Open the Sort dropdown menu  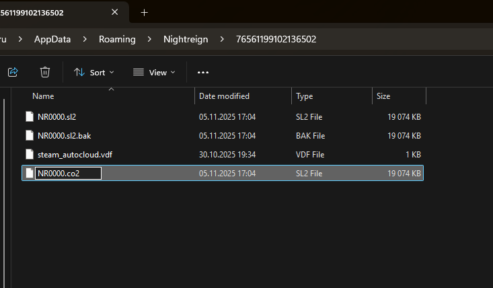point(93,72)
